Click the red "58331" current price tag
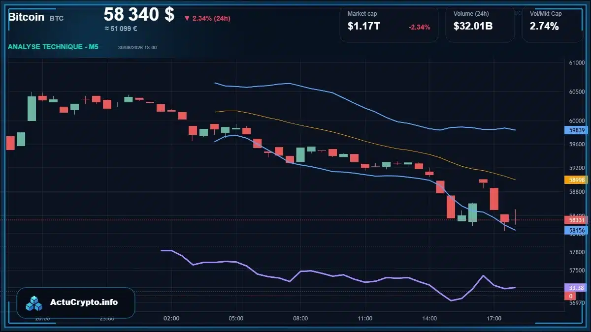This screenshot has height=332, width=591. (x=576, y=220)
